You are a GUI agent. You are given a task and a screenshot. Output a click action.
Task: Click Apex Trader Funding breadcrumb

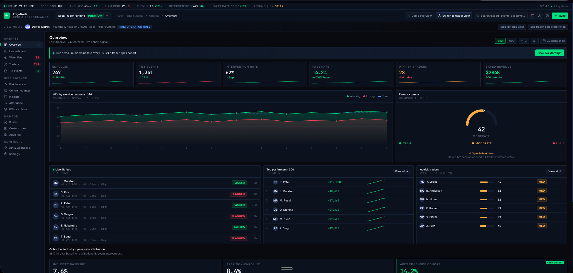(130, 16)
